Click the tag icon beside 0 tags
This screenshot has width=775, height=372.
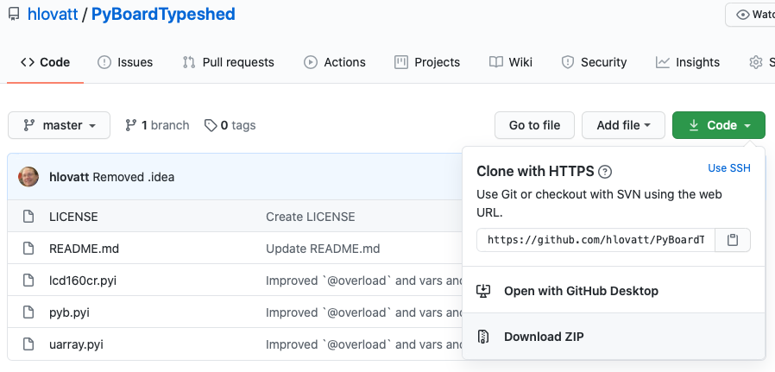click(211, 125)
